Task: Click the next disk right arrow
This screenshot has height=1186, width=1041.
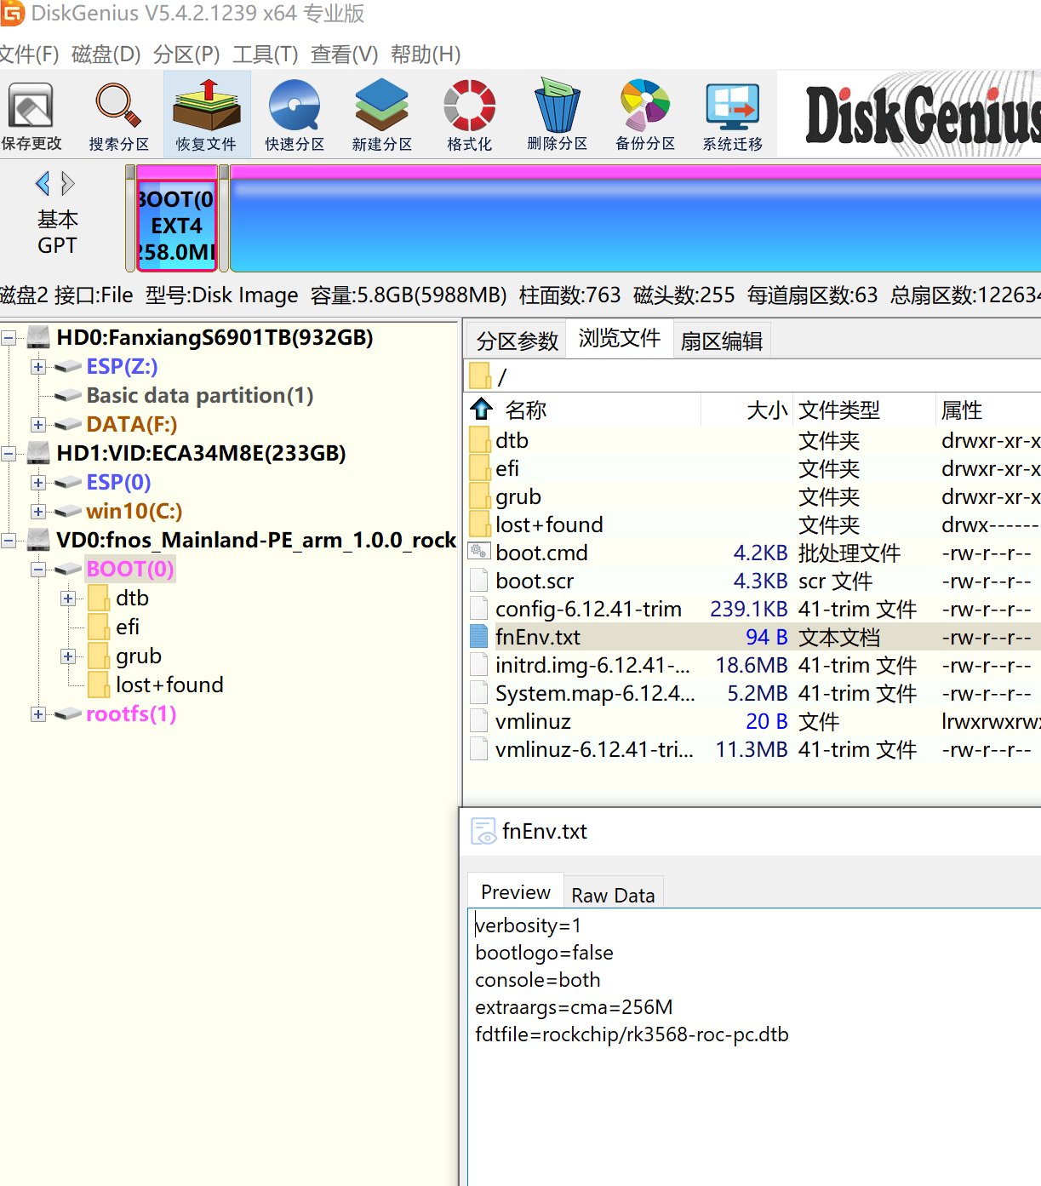Action: [68, 183]
